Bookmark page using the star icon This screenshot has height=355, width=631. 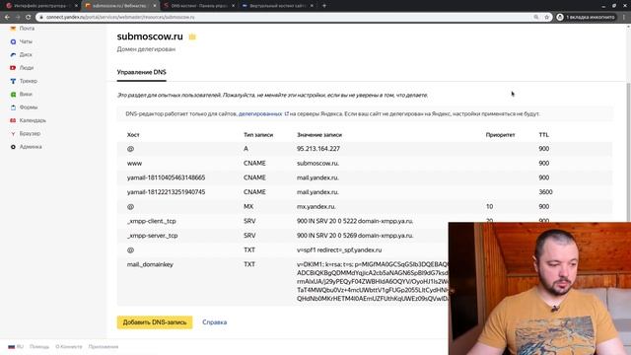(547, 17)
